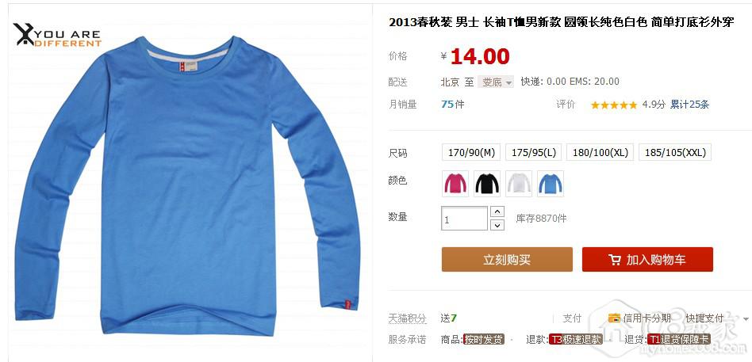Open the delivery destination dropdown 娄底
Image resolution: width=752 pixels, height=362 pixels.
click(x=496, y=82)
